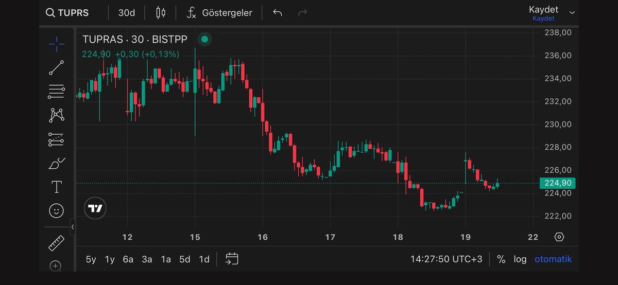Click the 224,90 +0,30 (+0,13%) price readout
Viewport: 618px width, 285px height.
(x=131, y=54)
